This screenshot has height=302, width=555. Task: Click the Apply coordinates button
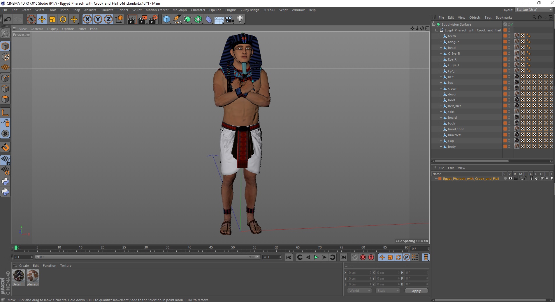(416, 291)
